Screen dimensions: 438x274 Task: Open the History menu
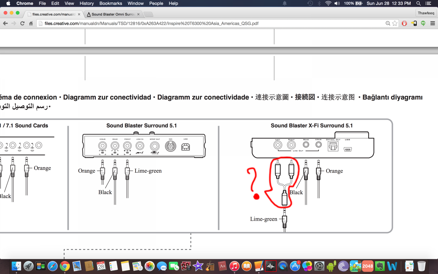[87, 3]
